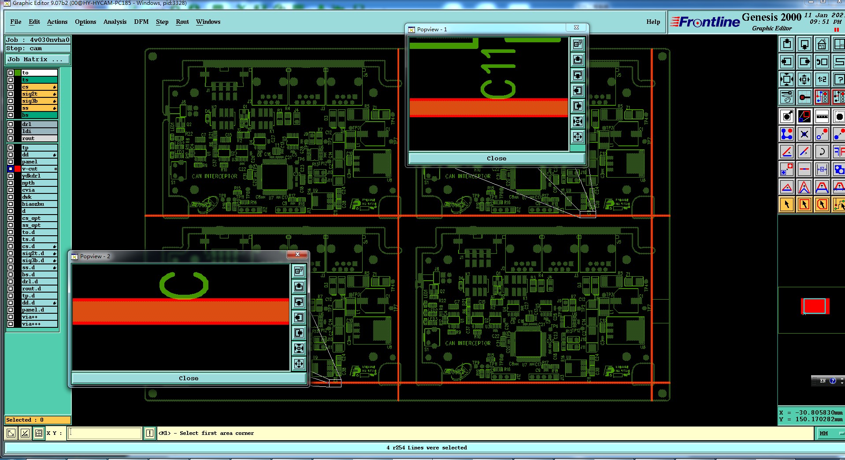845x460 pixels.
Task: Toggle the checkbox for layer 'sig2t'
Action: [11, 94]
